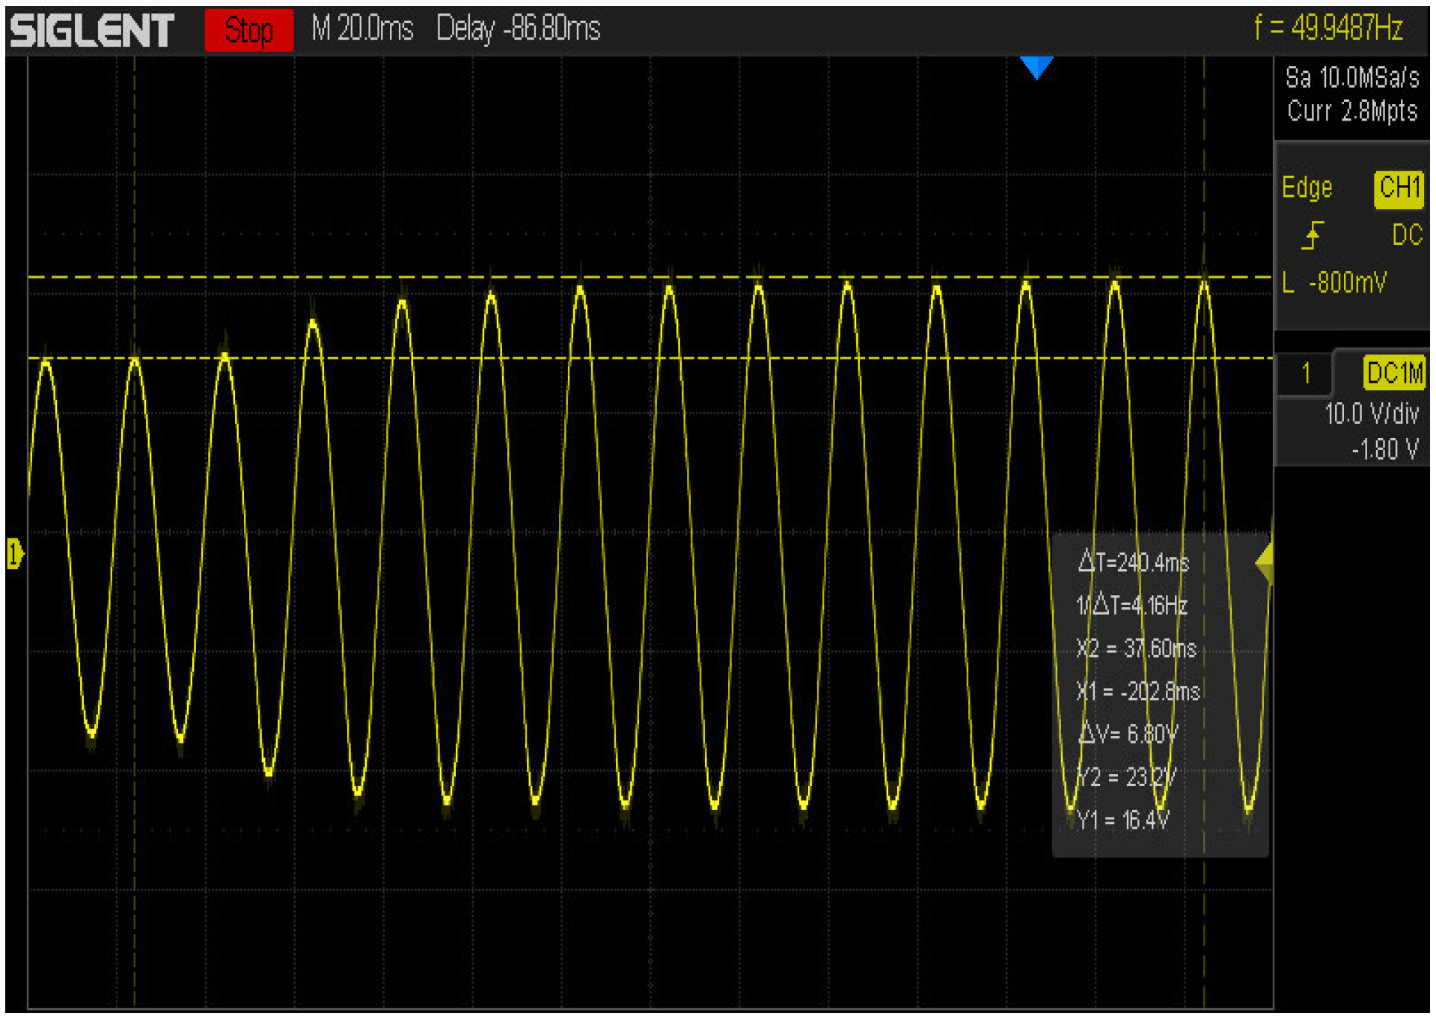Select the channel 1 tab
1436x1019 pixels.
coord(1305,373)
